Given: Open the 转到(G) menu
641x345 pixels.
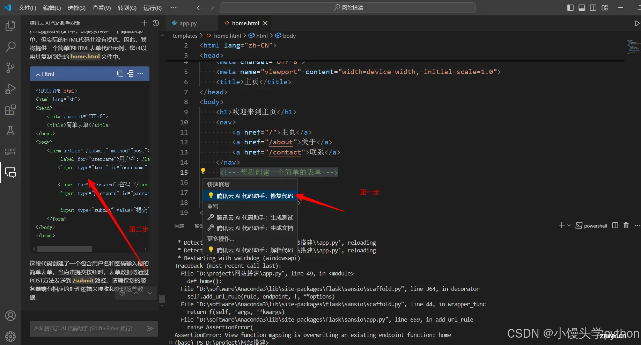Looking at the screenshot, I should (x=127, y=8).
